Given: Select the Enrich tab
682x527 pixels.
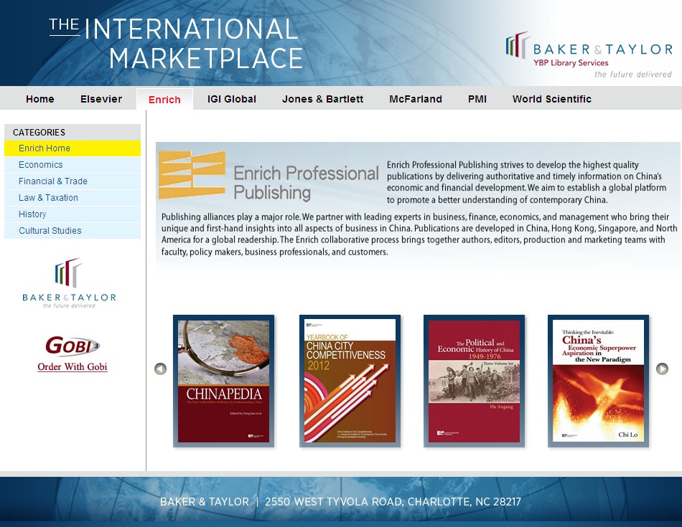Looking at the screenshot, I should (164, 100).
